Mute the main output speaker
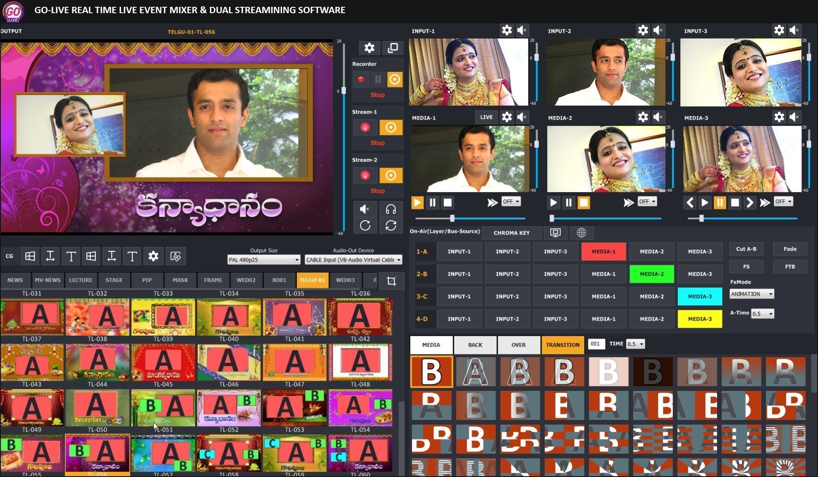 [x=365, y=209]
